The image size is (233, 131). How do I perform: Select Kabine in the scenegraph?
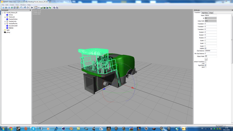pyautogui.click(x=11, y=28)
